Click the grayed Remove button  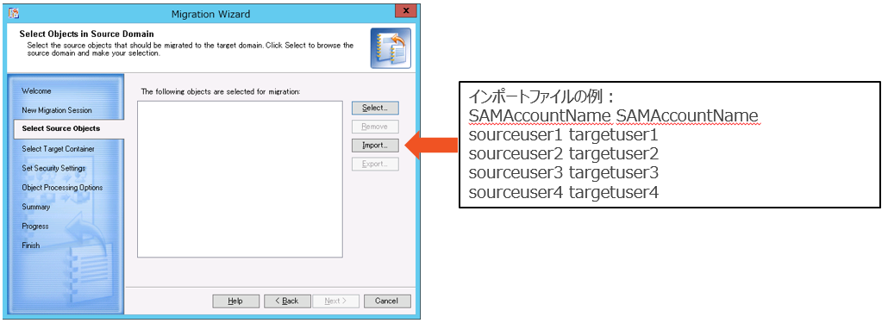point(376,127)
